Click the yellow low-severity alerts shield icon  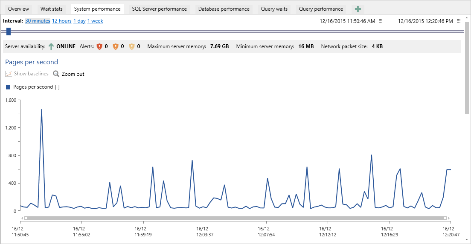point(131,46)
